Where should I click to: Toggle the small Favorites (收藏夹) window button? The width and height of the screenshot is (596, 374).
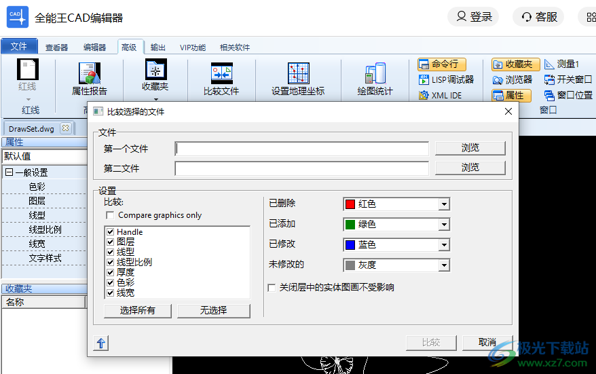515,64
